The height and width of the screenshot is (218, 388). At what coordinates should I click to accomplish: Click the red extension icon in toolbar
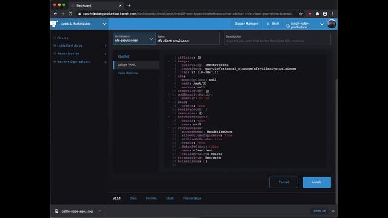310,14
